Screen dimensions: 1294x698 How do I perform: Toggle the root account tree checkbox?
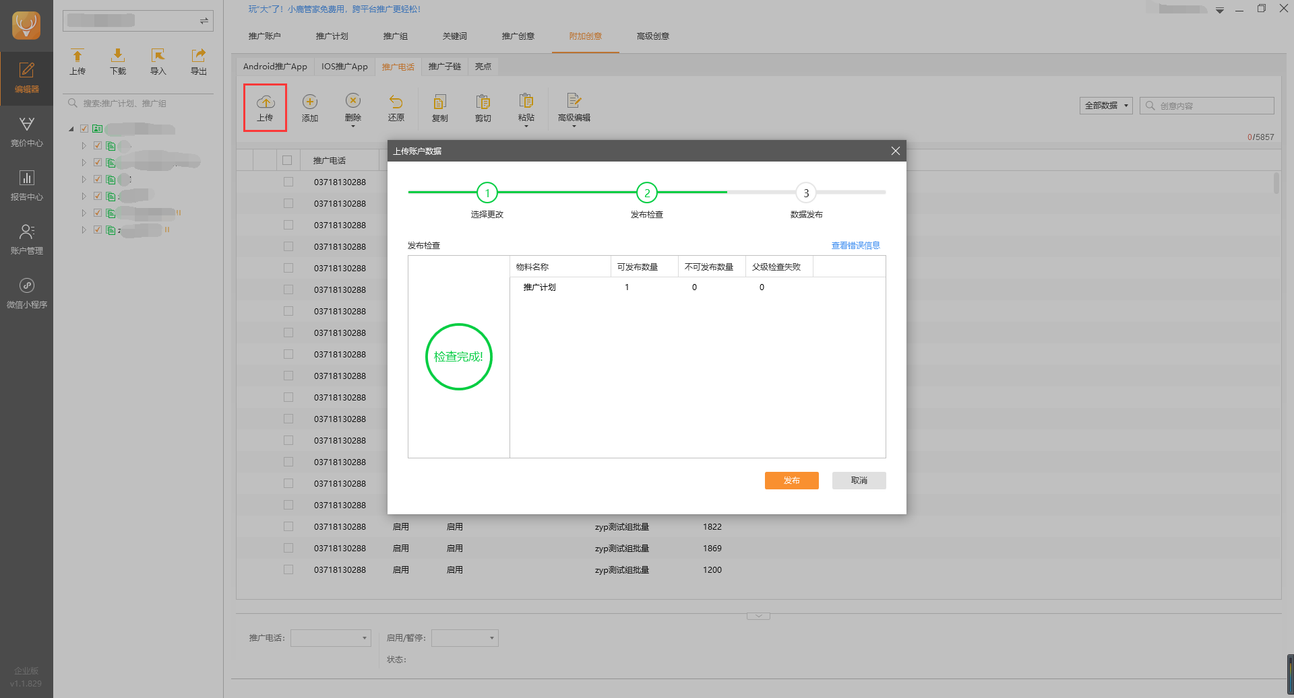(84, 129)
